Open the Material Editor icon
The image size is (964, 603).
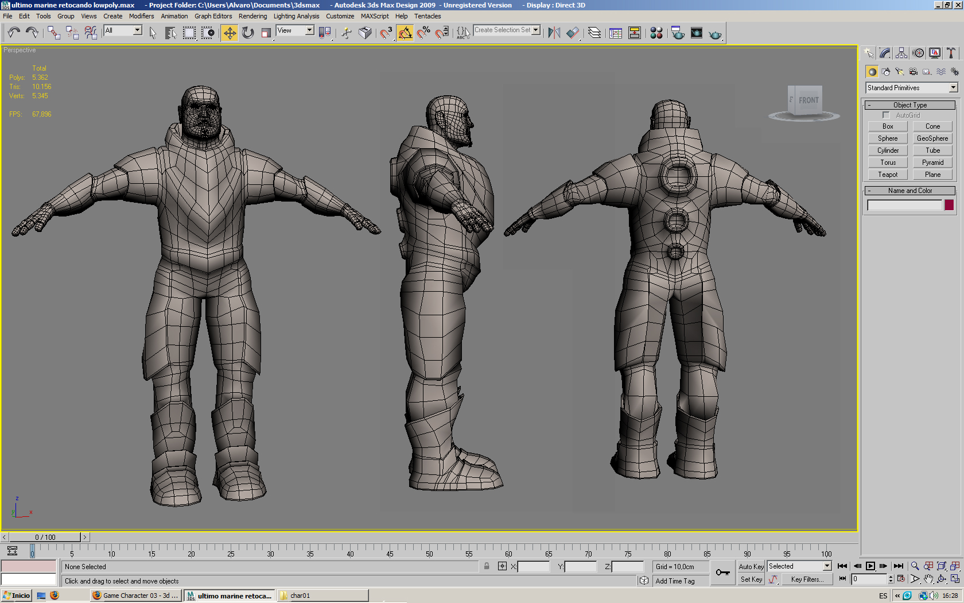[x=656, y=33]
